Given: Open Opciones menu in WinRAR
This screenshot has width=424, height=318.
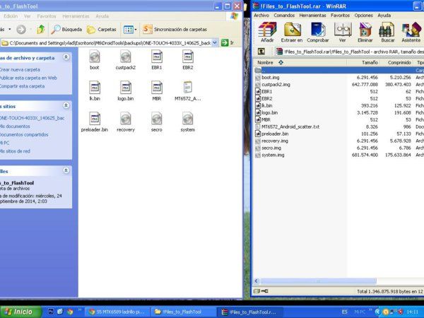Looking at the screenshot, I should click(363, 16).
